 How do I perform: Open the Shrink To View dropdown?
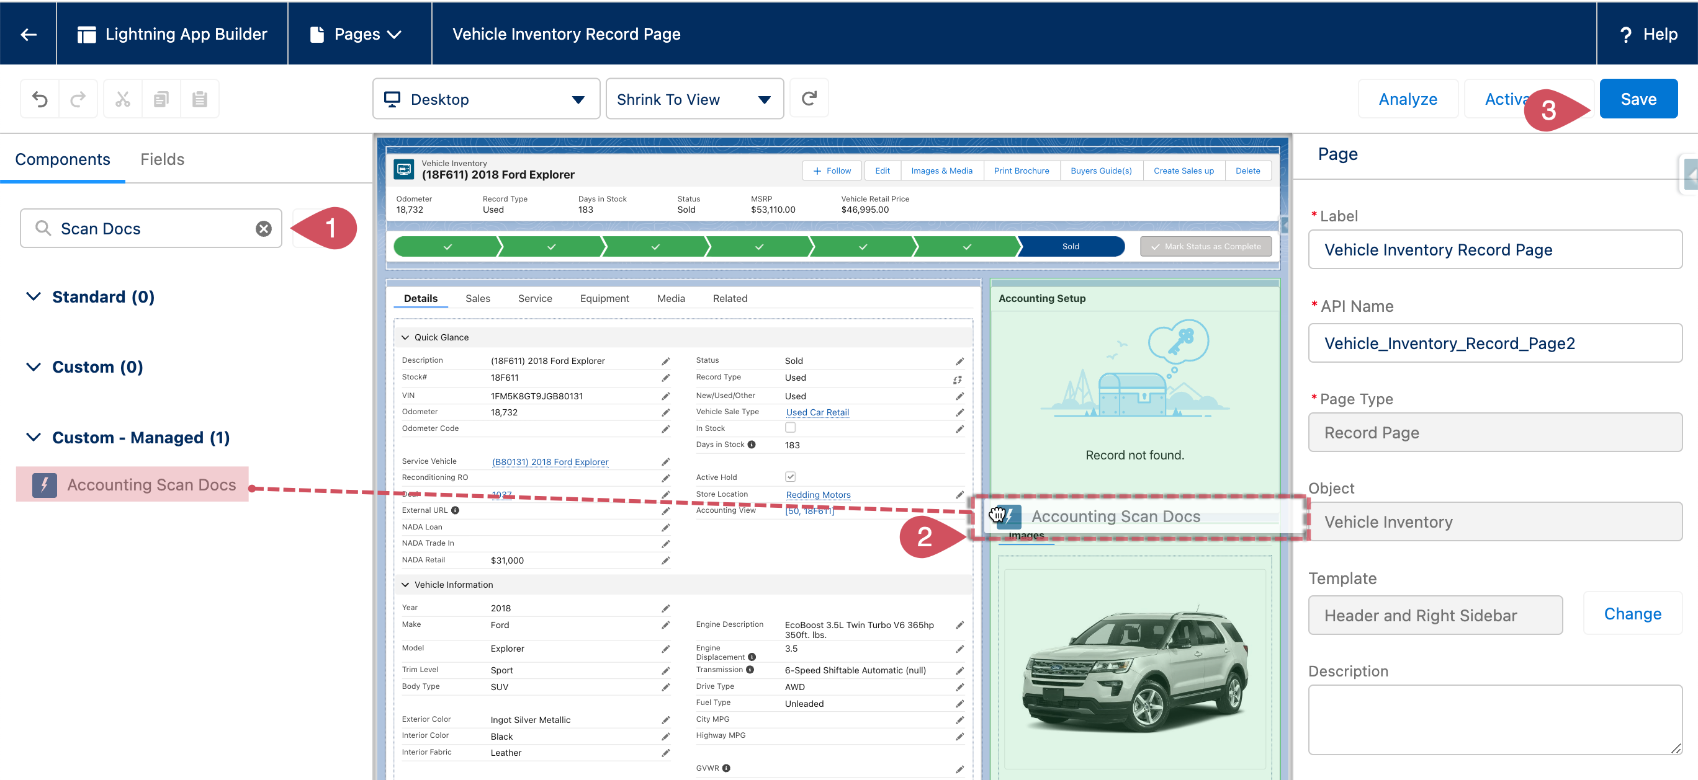(694, 99)
